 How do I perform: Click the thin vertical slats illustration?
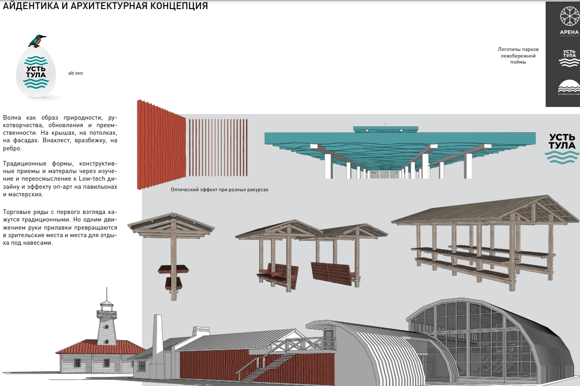coord(218,147)
